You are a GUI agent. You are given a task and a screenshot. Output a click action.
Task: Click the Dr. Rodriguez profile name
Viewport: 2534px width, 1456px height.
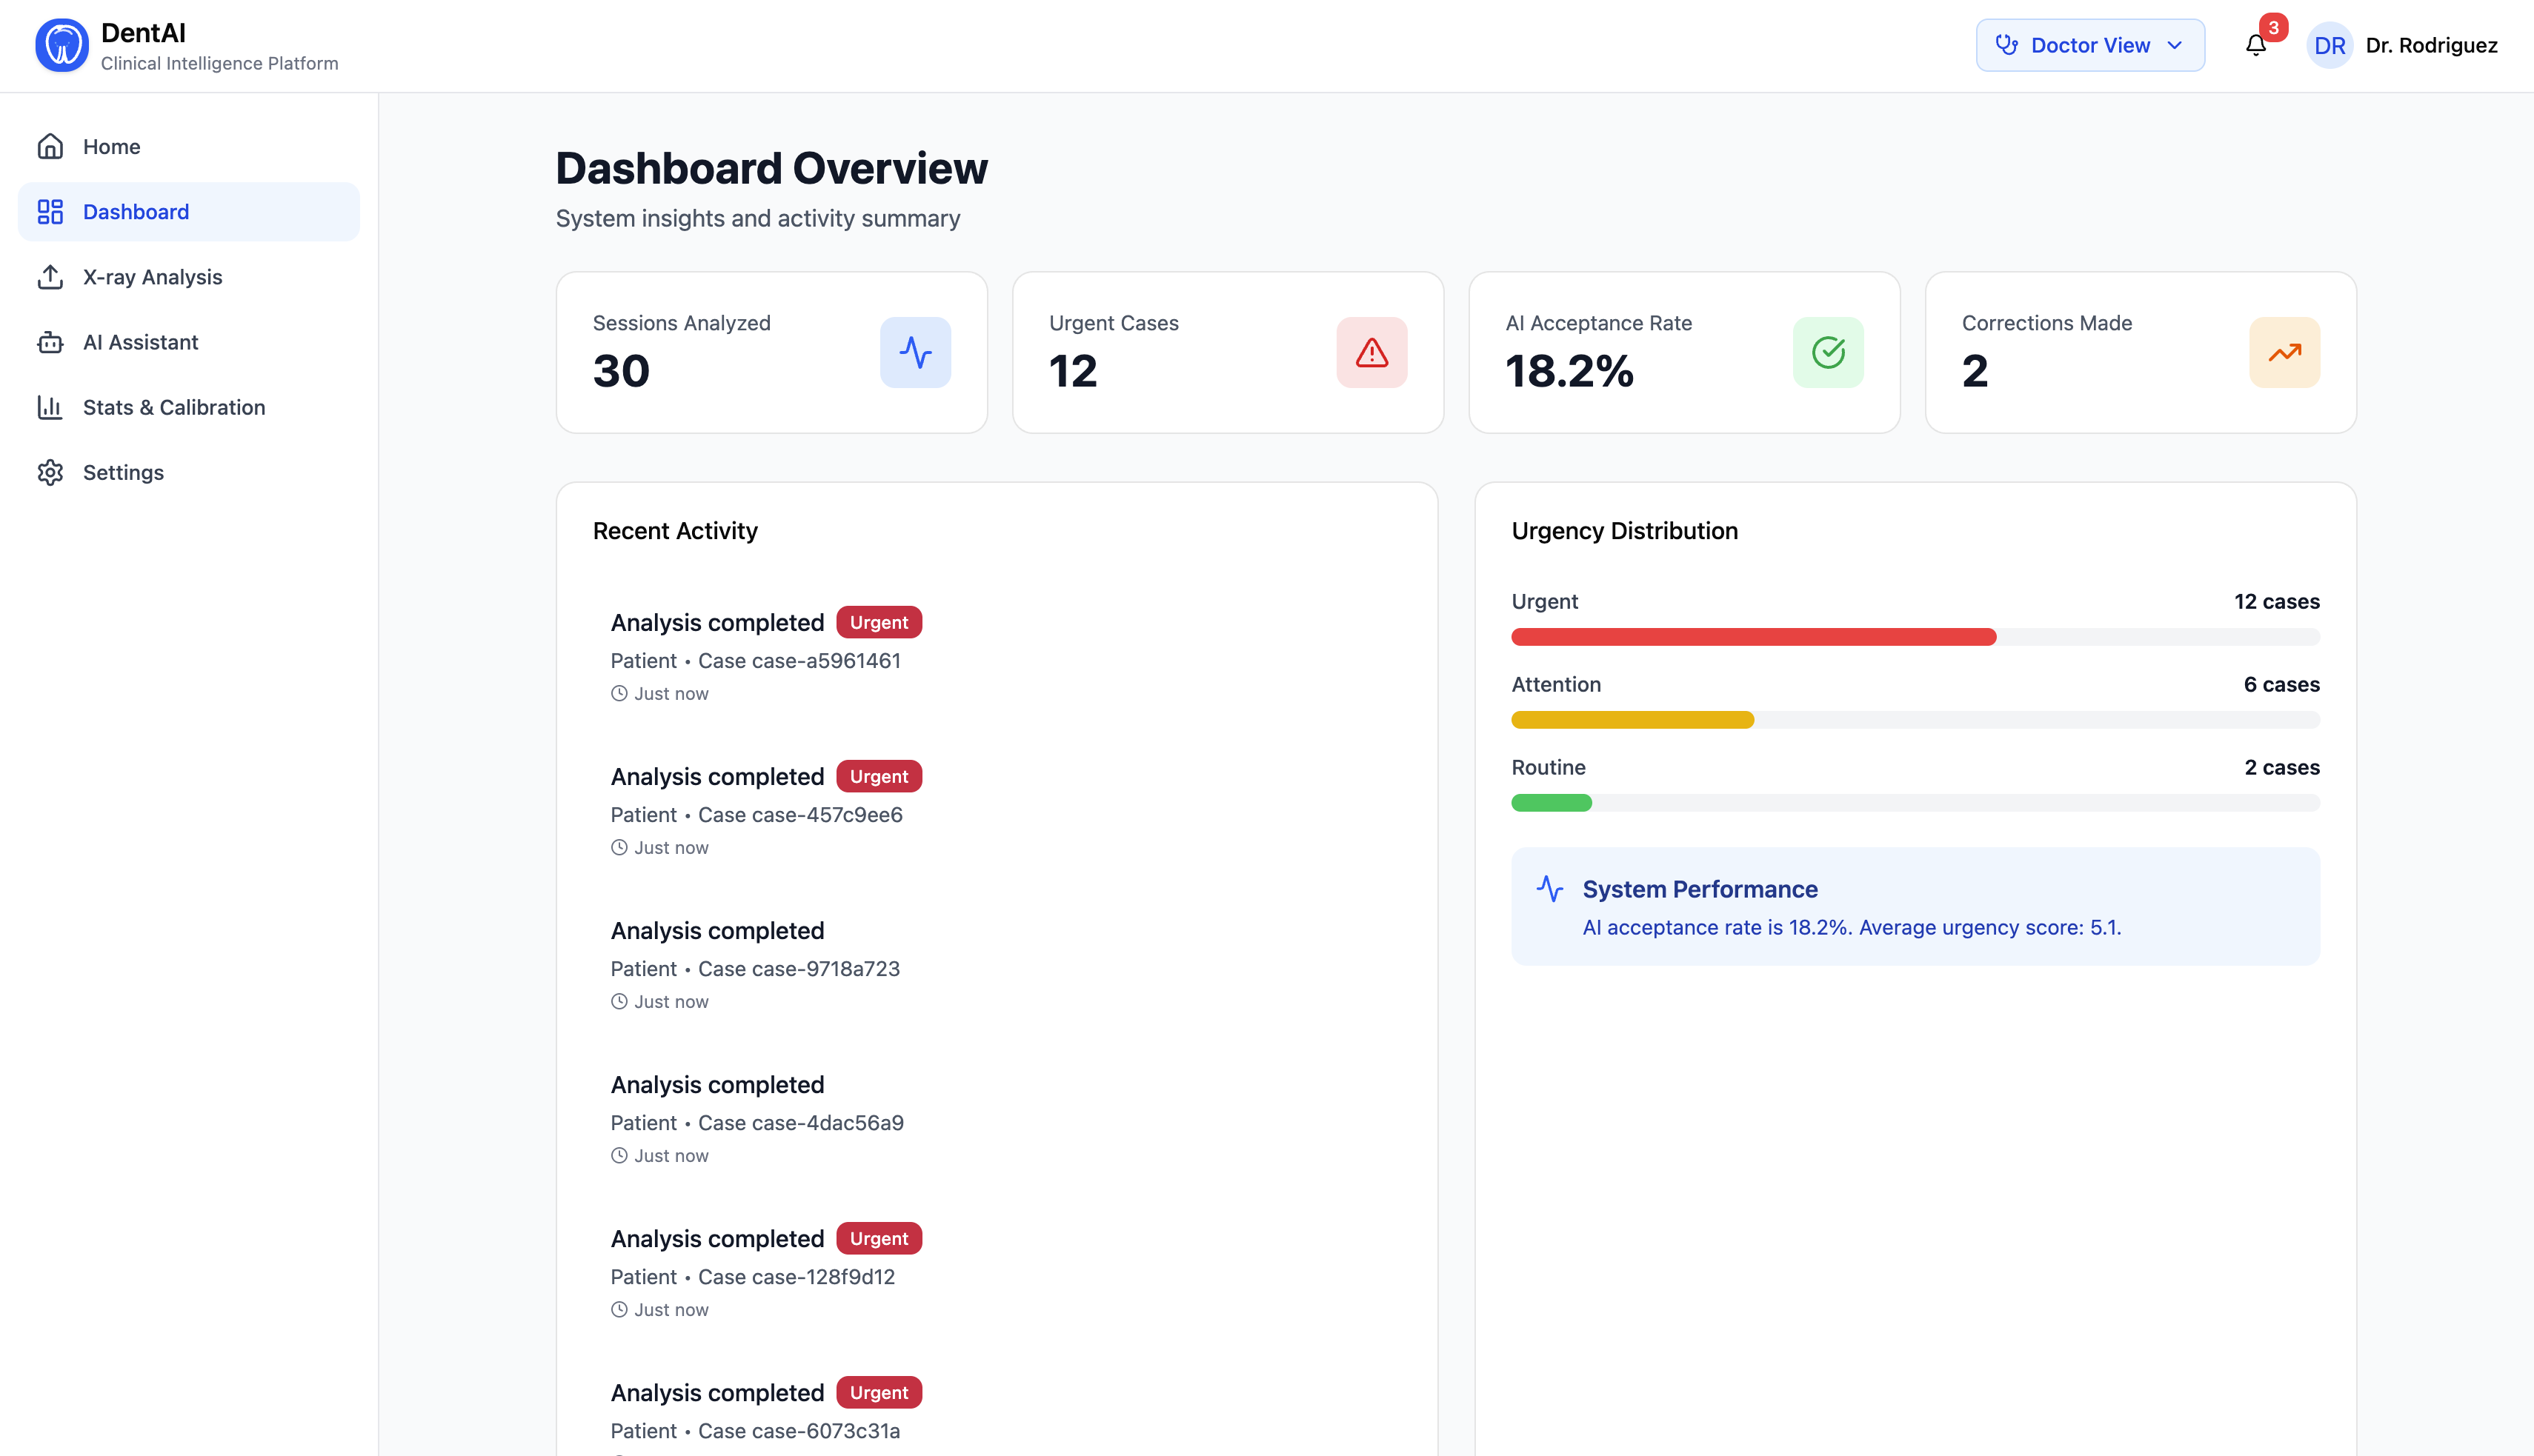2430,46
